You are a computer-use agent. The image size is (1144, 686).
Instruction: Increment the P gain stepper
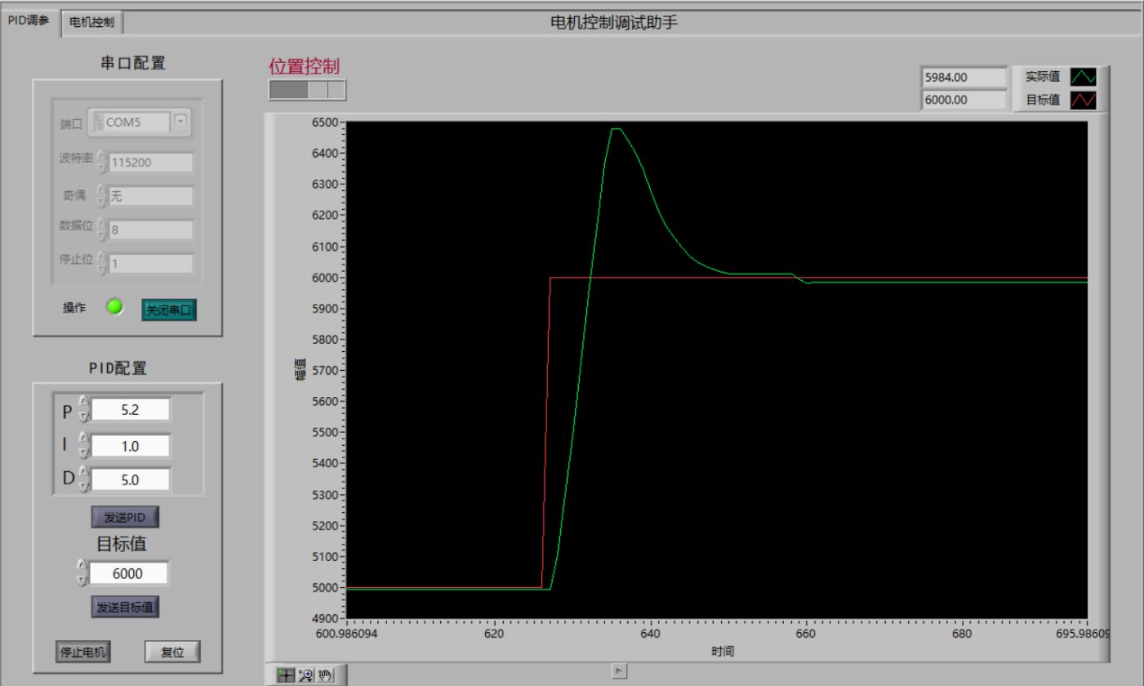click(82, 403)
